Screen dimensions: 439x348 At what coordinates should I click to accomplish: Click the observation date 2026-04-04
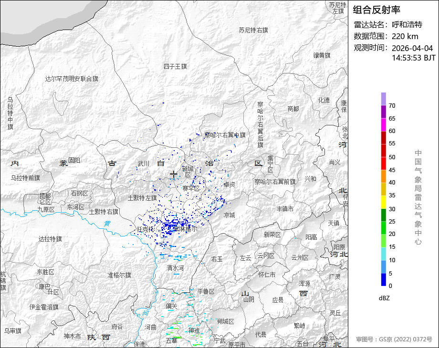[x=412, y=48]
